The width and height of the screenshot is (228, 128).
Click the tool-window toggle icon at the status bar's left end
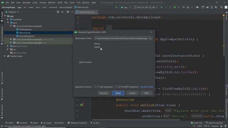coord(2,126)
